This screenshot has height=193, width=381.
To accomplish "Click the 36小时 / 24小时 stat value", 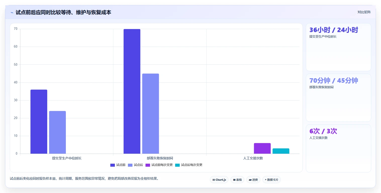I will click(334, 30).
